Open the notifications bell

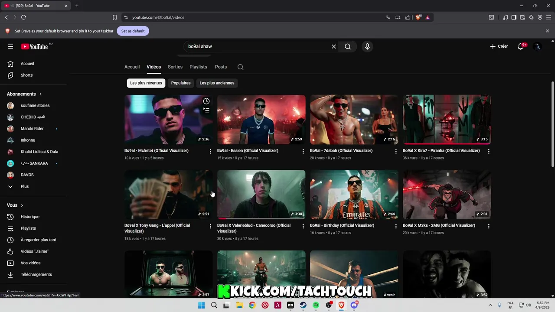[x=521, y=46]
